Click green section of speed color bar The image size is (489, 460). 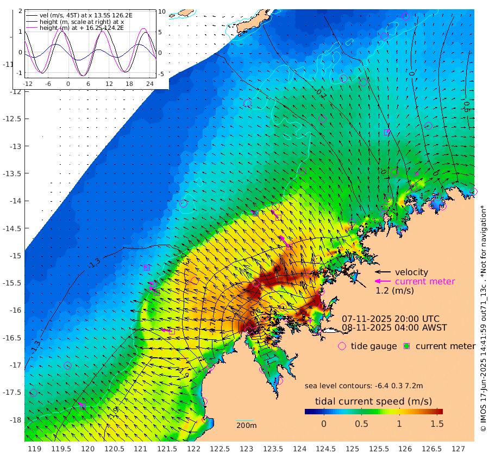[x=366, y=412]
